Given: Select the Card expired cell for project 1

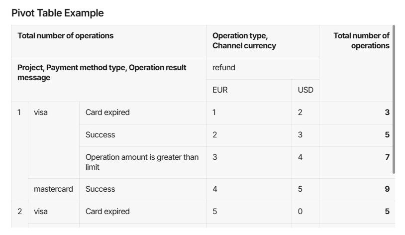Looking at the screenshot, I should coord(143,113).
